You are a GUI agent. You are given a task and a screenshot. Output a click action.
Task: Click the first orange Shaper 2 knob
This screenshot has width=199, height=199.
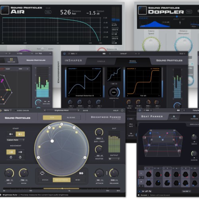click(129, 102)
